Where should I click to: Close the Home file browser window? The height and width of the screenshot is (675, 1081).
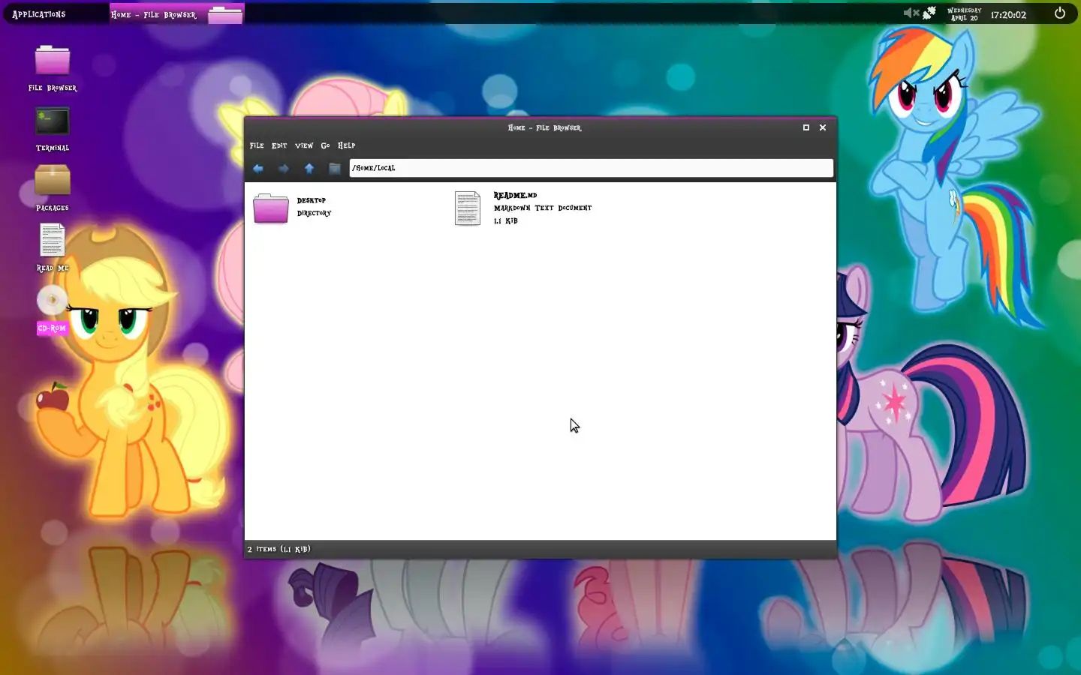pyautogui.click(x=823, y=127)
